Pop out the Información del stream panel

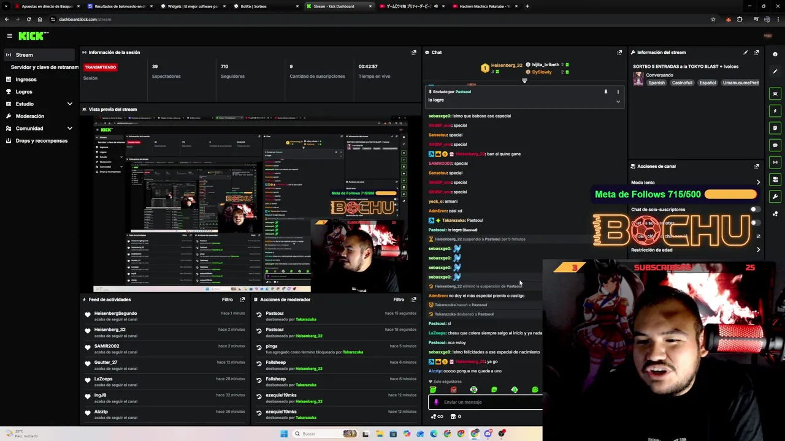(x=757, y=53)
